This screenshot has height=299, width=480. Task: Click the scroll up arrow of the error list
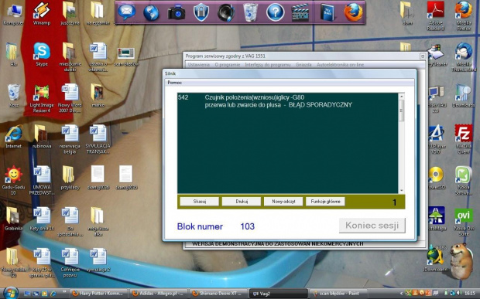click(402, 97)
